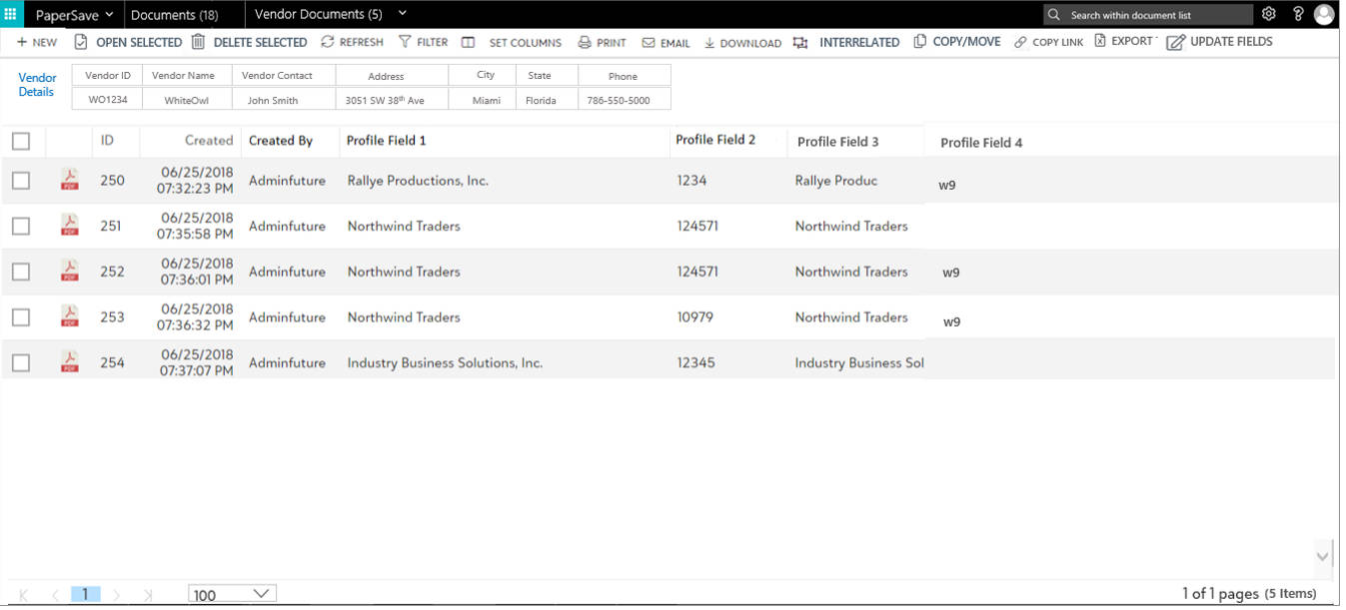Click the Update Fields button
Screen dimensions: 1346x610
[1219, 42]
